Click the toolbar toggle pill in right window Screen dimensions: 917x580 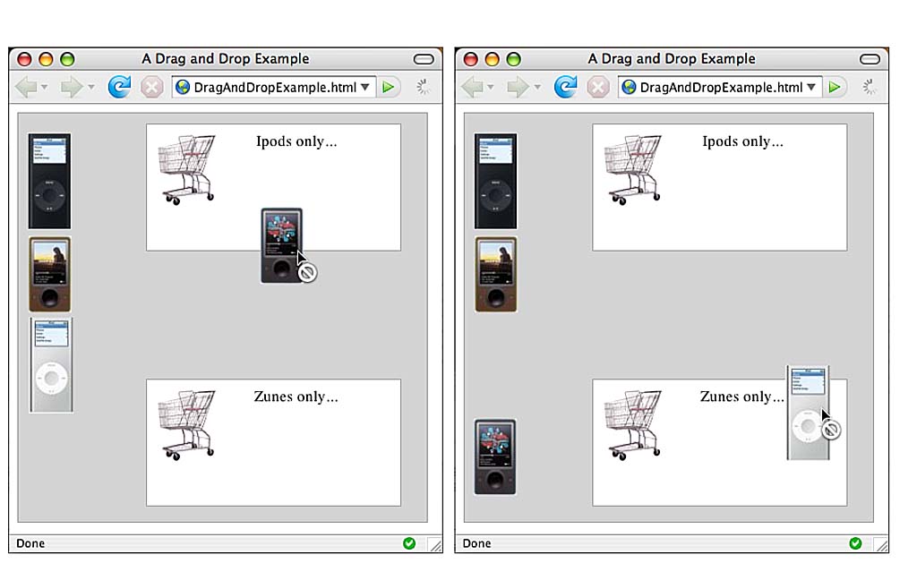click(870, 59)
